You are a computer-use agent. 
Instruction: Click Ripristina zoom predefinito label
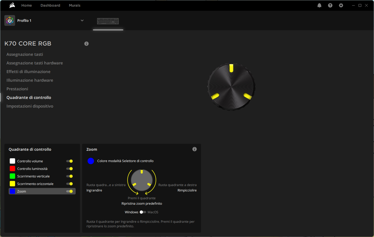[142, 204]
